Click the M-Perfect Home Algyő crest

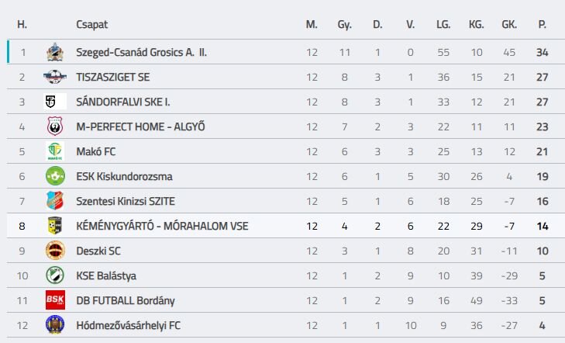click(55, 126)
